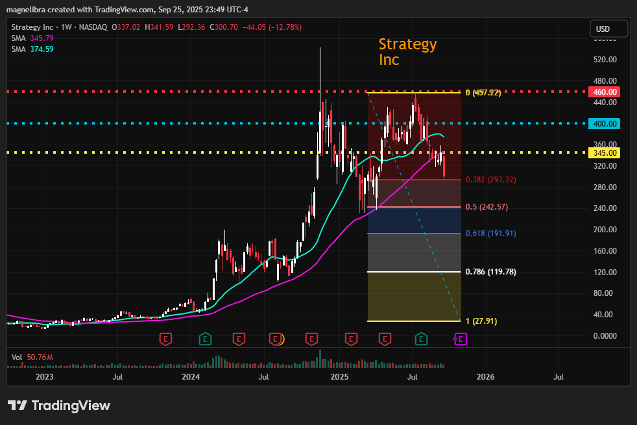Screen dimensions: 637x425
Task: Click the low value L292.36
Action: pos(191,27)
